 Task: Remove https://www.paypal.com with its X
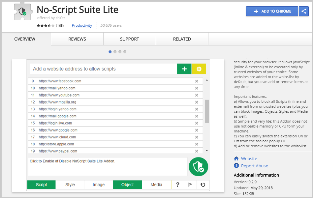pyautogui.click(x=197, y=151)
